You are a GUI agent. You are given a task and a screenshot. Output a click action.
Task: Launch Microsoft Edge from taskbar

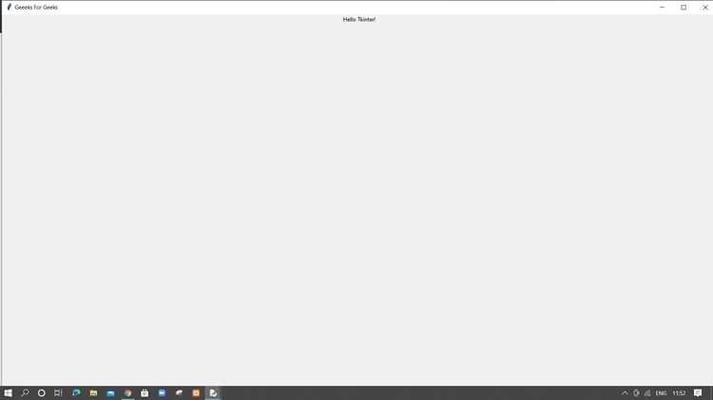click(x=76, y=392)
